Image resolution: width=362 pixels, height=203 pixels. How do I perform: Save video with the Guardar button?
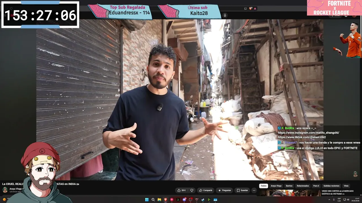click(242, 190)
